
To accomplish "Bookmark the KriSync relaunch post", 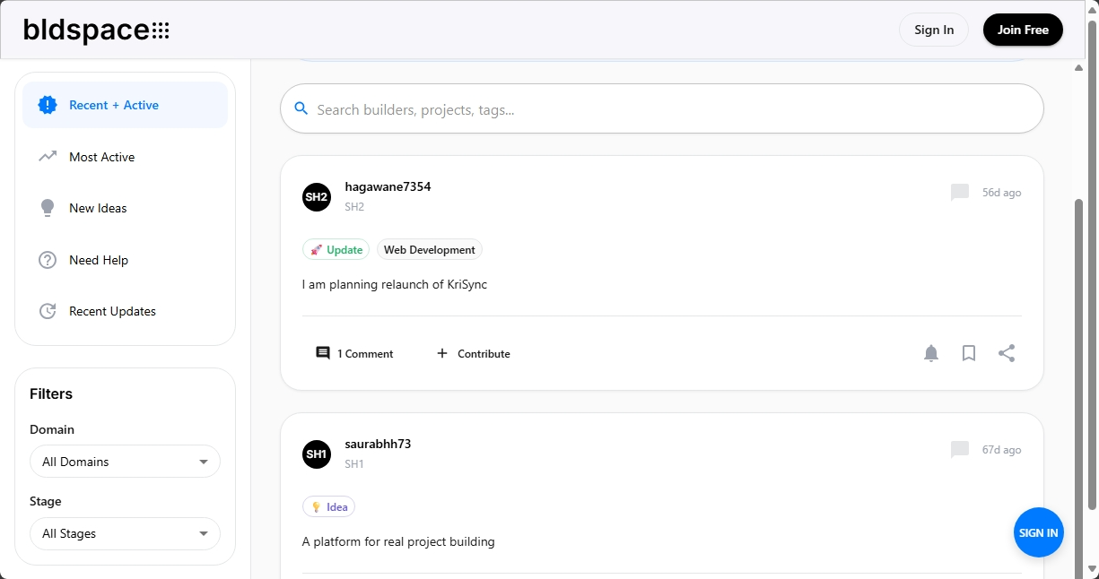I will pyautogui.click(x=969, y=353).
